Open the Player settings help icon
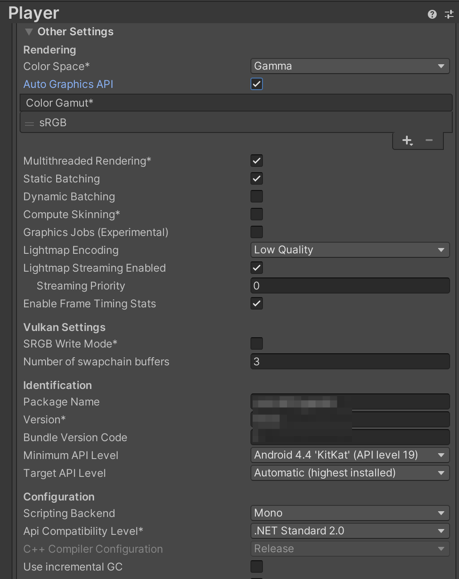Viewport: 459px width, 579px height. (431, 14)
